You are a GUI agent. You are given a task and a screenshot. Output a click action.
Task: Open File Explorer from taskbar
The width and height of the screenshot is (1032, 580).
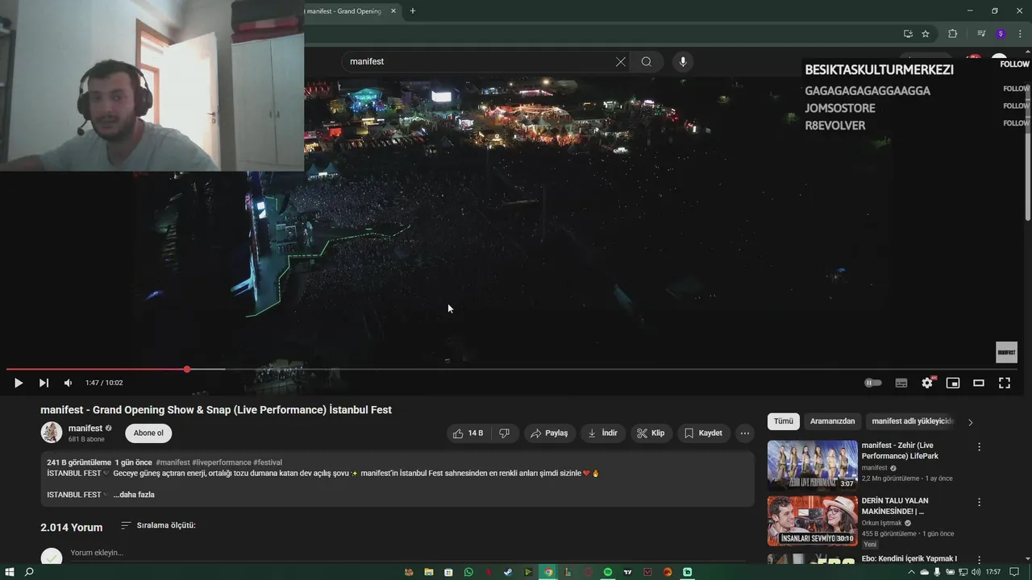429,572
